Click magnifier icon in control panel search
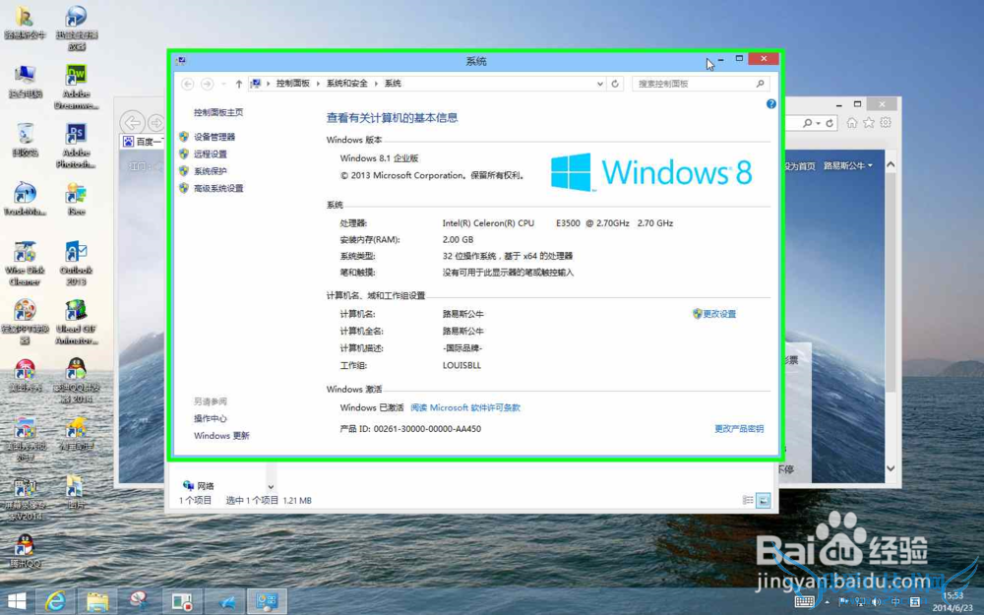Viewport: 984px width, 615px height. 760,84
